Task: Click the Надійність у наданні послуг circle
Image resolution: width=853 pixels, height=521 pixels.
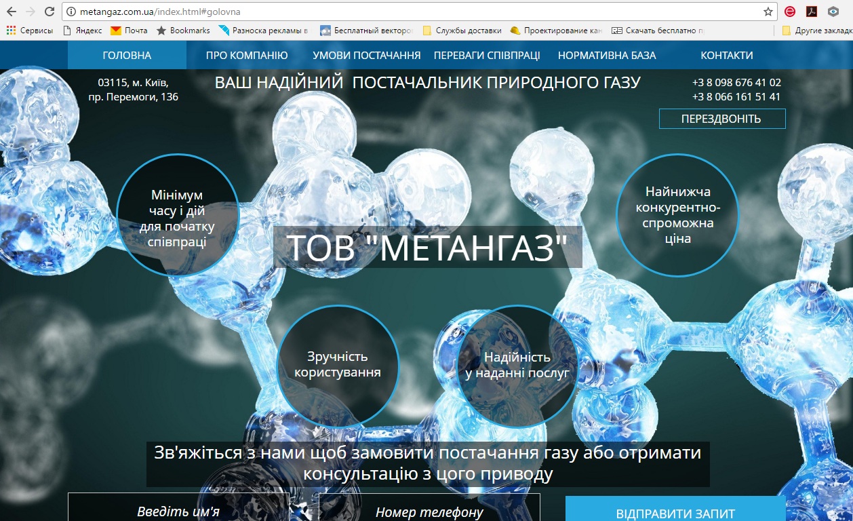Action: click(517, 366)
